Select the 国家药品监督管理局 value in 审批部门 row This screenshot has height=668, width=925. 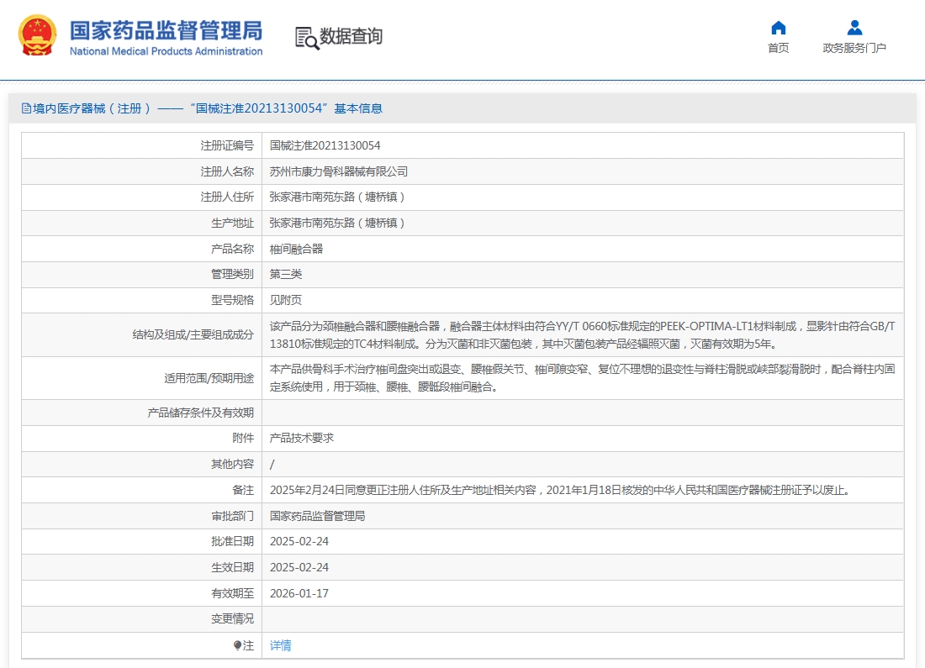317,516
